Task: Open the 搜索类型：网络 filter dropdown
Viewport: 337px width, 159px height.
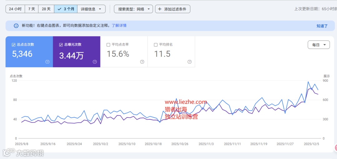Action: pos(134,9)
